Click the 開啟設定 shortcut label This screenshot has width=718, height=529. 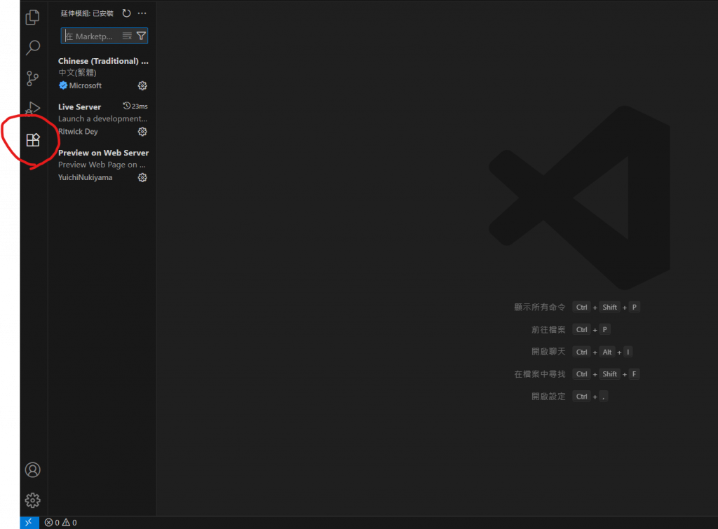548,397
